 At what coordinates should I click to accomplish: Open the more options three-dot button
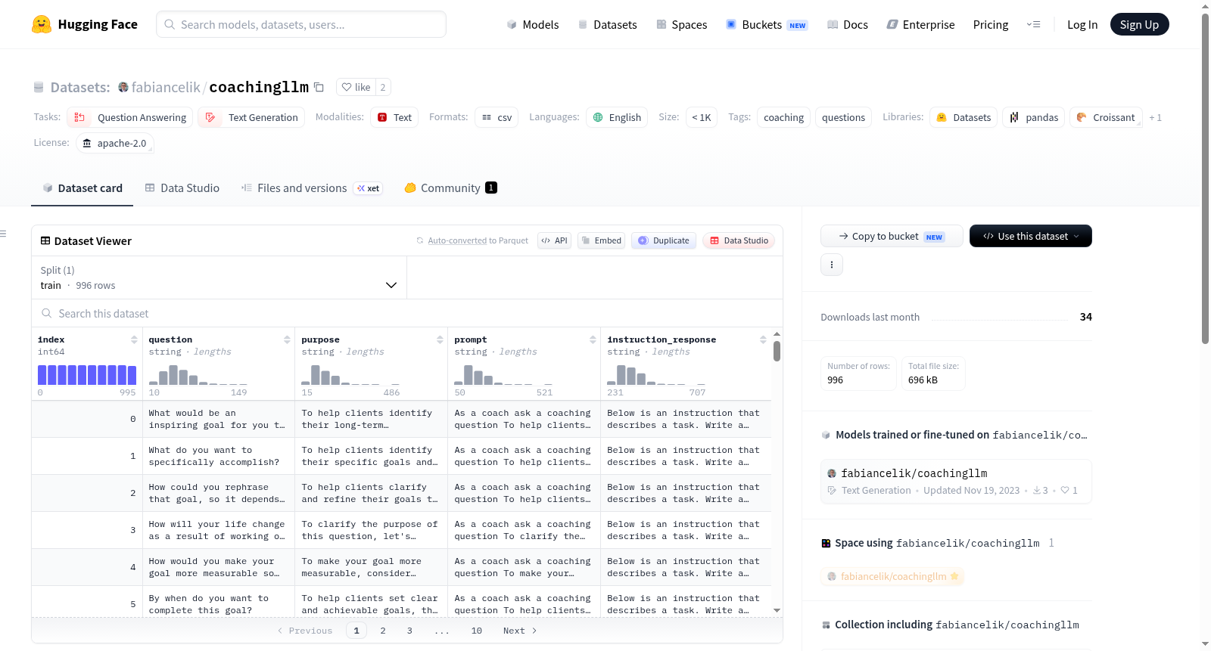click(x=832, y=265)
